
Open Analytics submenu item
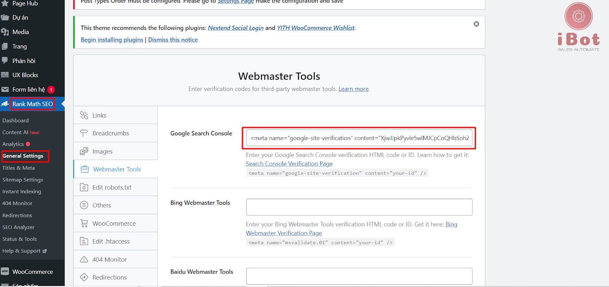click(x=13, y=144)
